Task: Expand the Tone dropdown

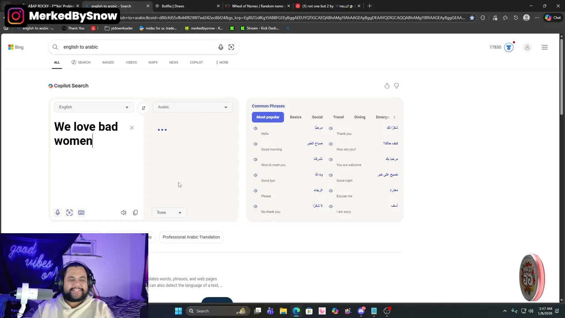Action: (x=169, y=212)
